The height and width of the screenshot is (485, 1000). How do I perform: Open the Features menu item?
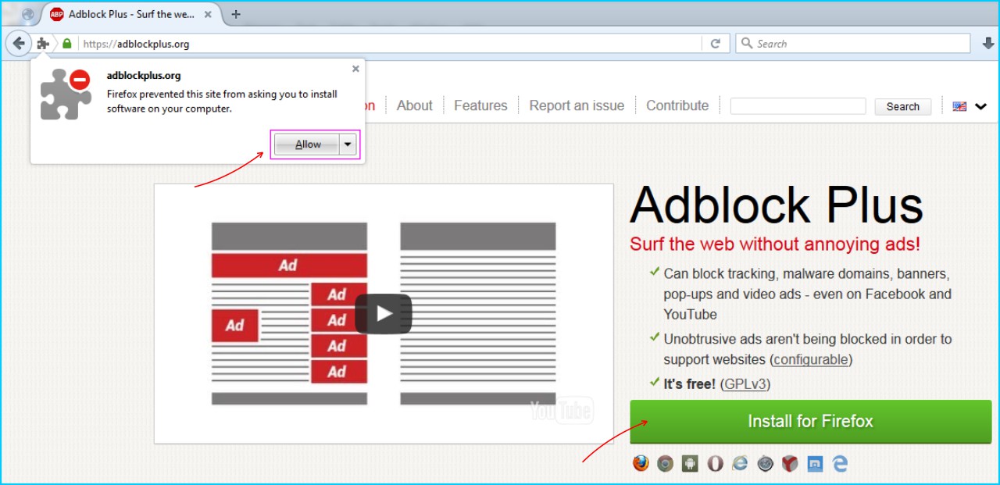click(x=480, y=105)
